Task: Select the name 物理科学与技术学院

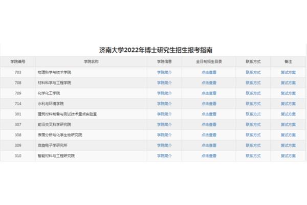Action: click(x=54, y=72)
